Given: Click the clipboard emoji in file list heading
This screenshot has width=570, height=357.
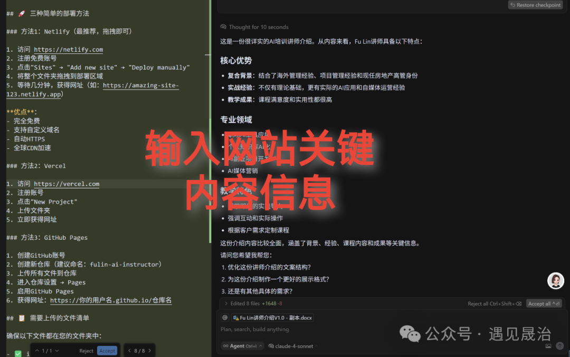Looking at the screenshot, I should [22, 318].
